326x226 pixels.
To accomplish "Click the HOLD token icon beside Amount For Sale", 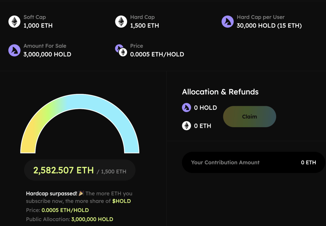I will 14,50.
